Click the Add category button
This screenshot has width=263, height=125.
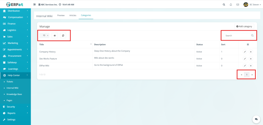pos(244,26)
